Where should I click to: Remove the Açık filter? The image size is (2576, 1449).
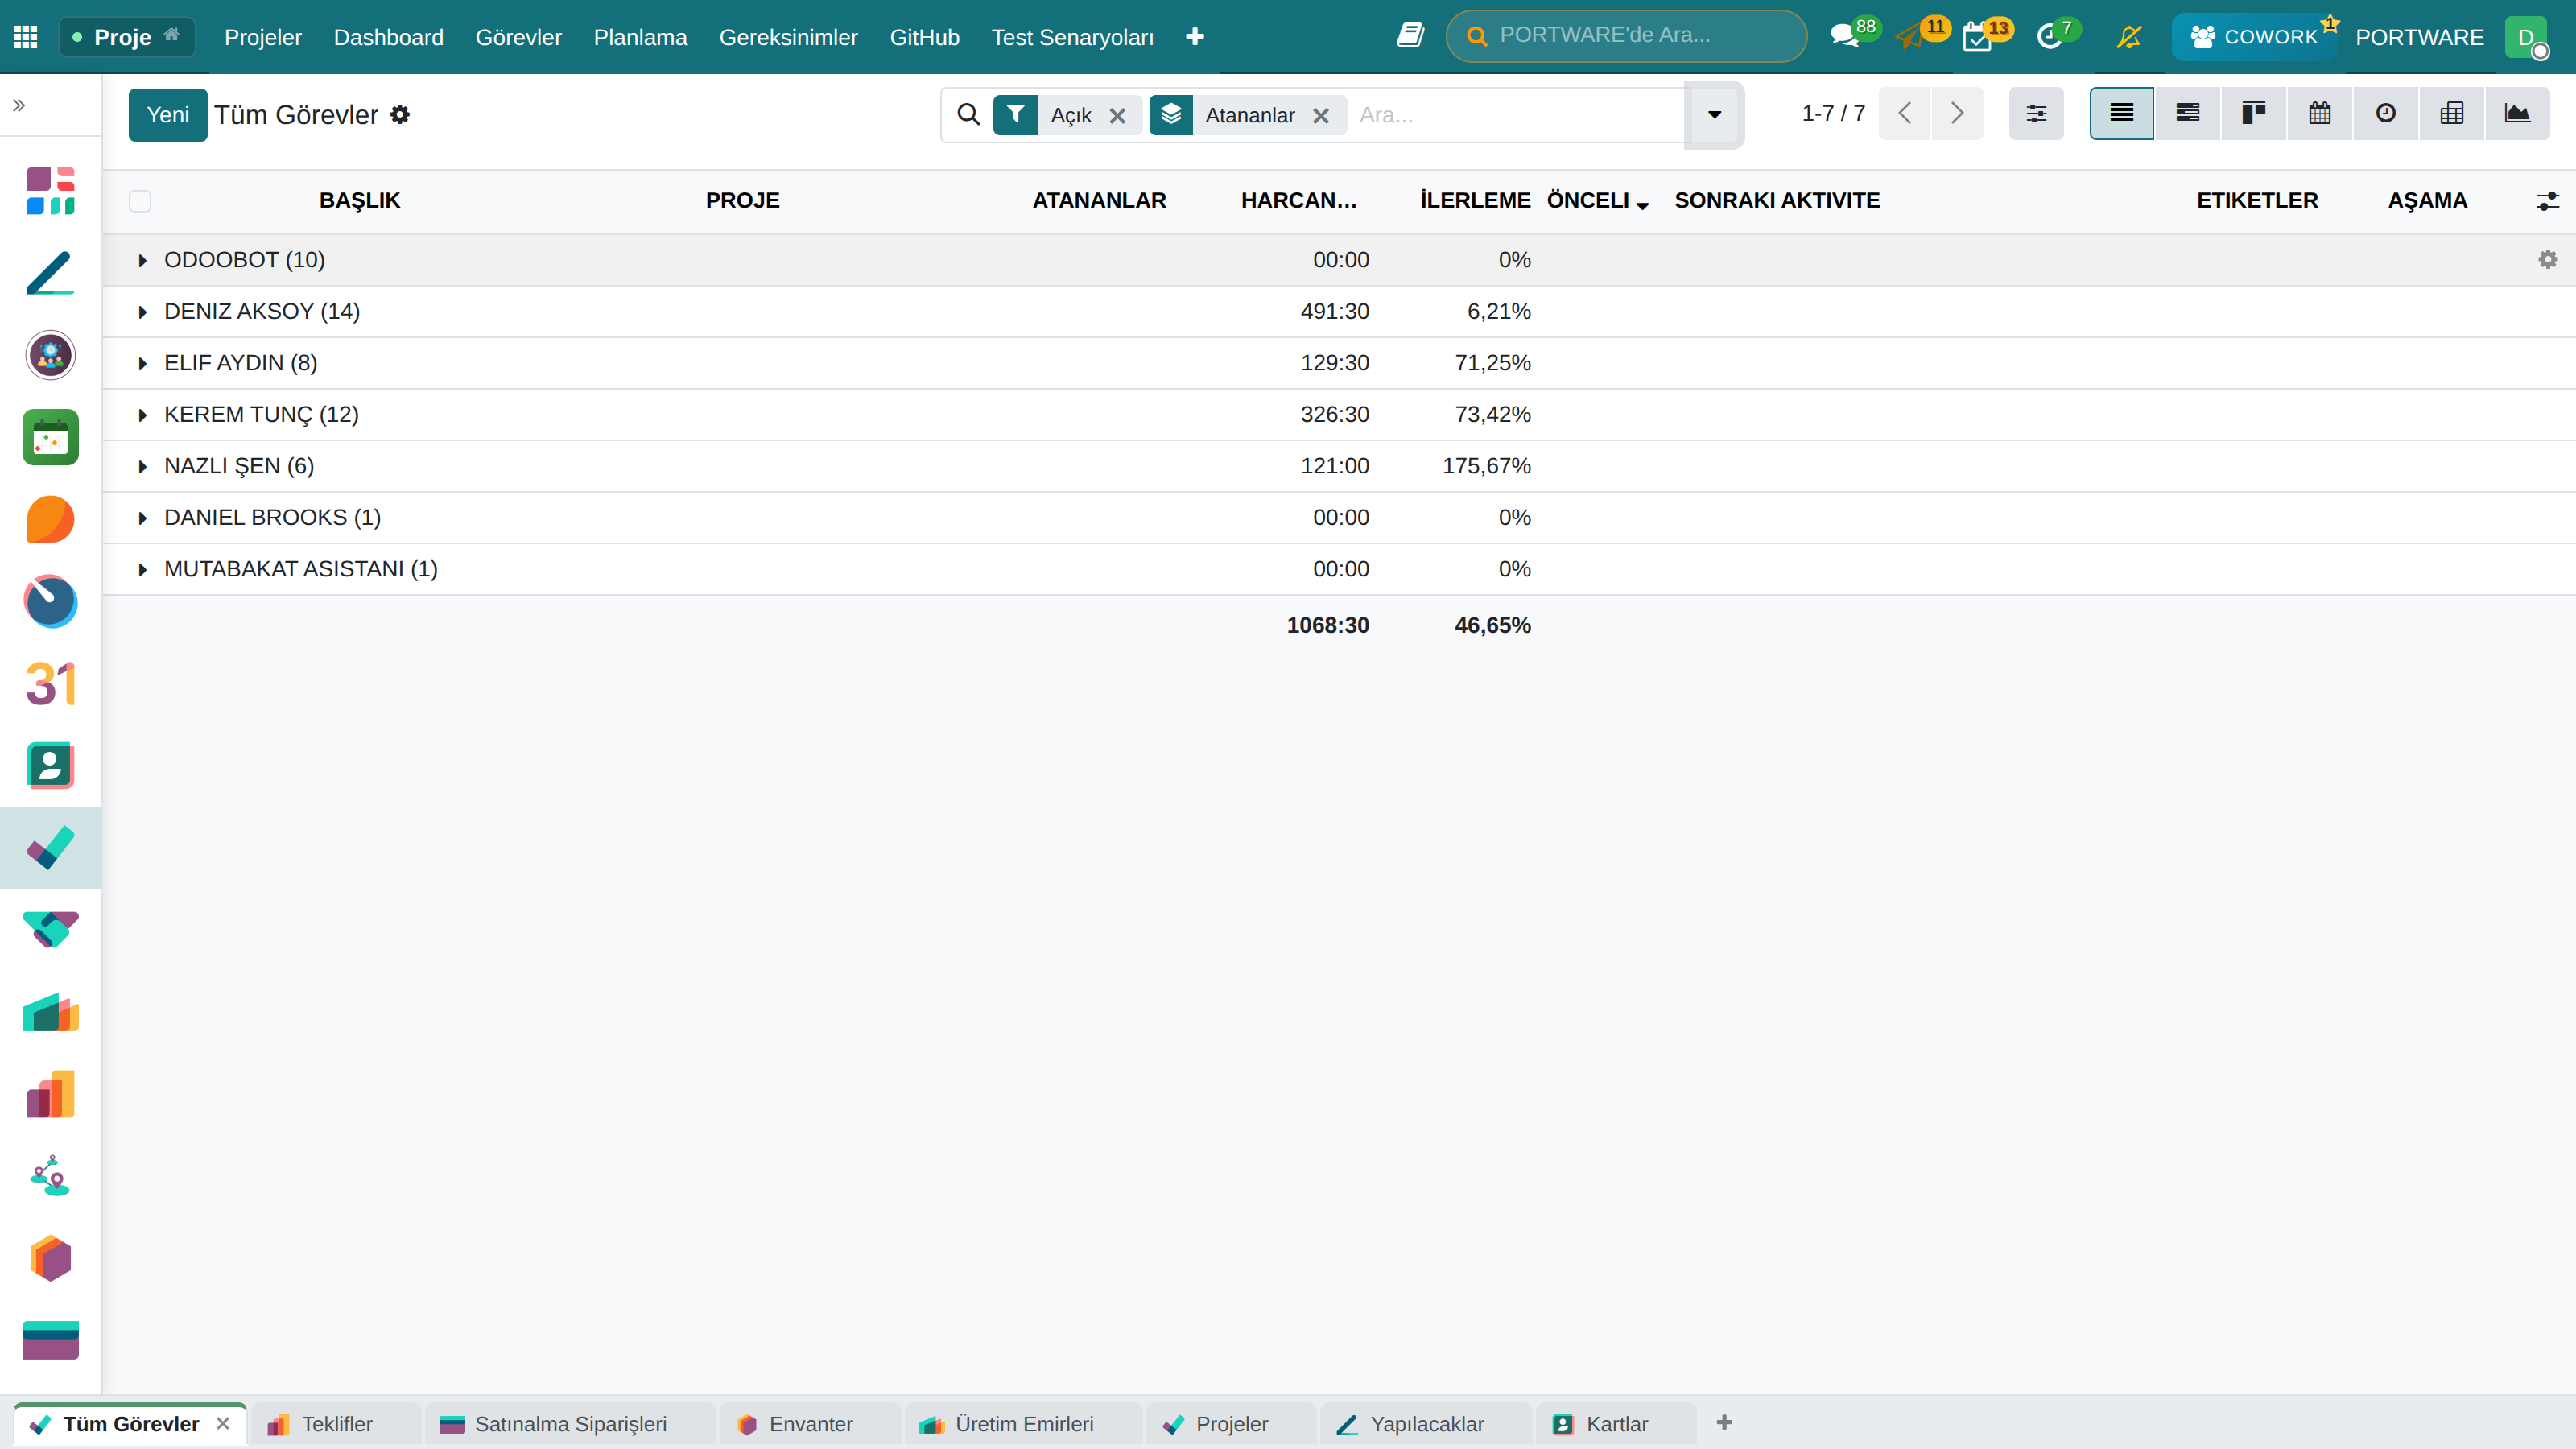click(1118, 116)
